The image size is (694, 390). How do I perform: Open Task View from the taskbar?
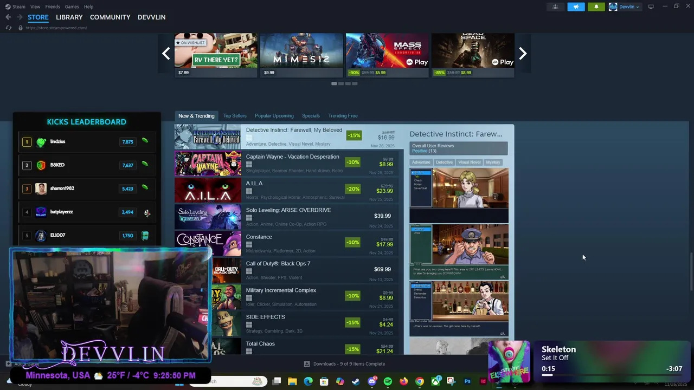point(277,381)
